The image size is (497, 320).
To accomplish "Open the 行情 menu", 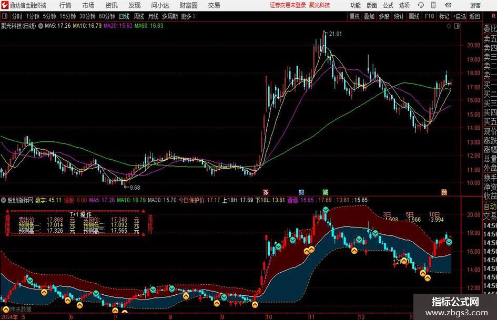I will tap(65, 5).
